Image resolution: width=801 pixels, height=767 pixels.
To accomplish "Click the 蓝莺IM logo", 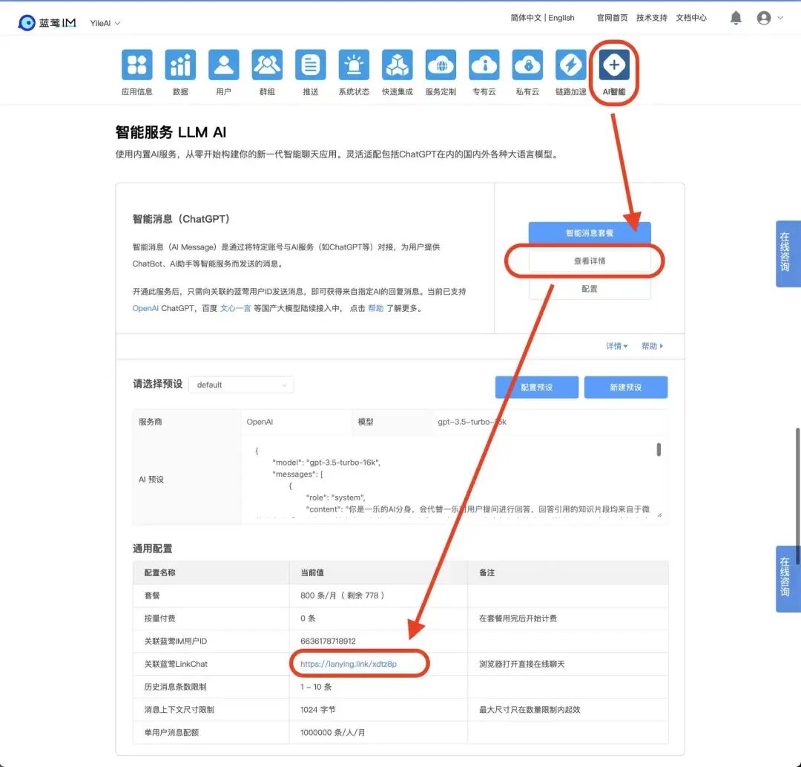I will point(47,22).
